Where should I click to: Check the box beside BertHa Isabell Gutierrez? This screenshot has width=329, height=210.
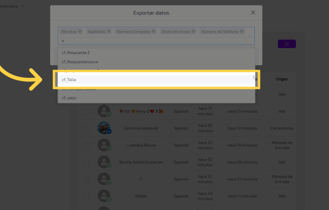tap(87, 162)
